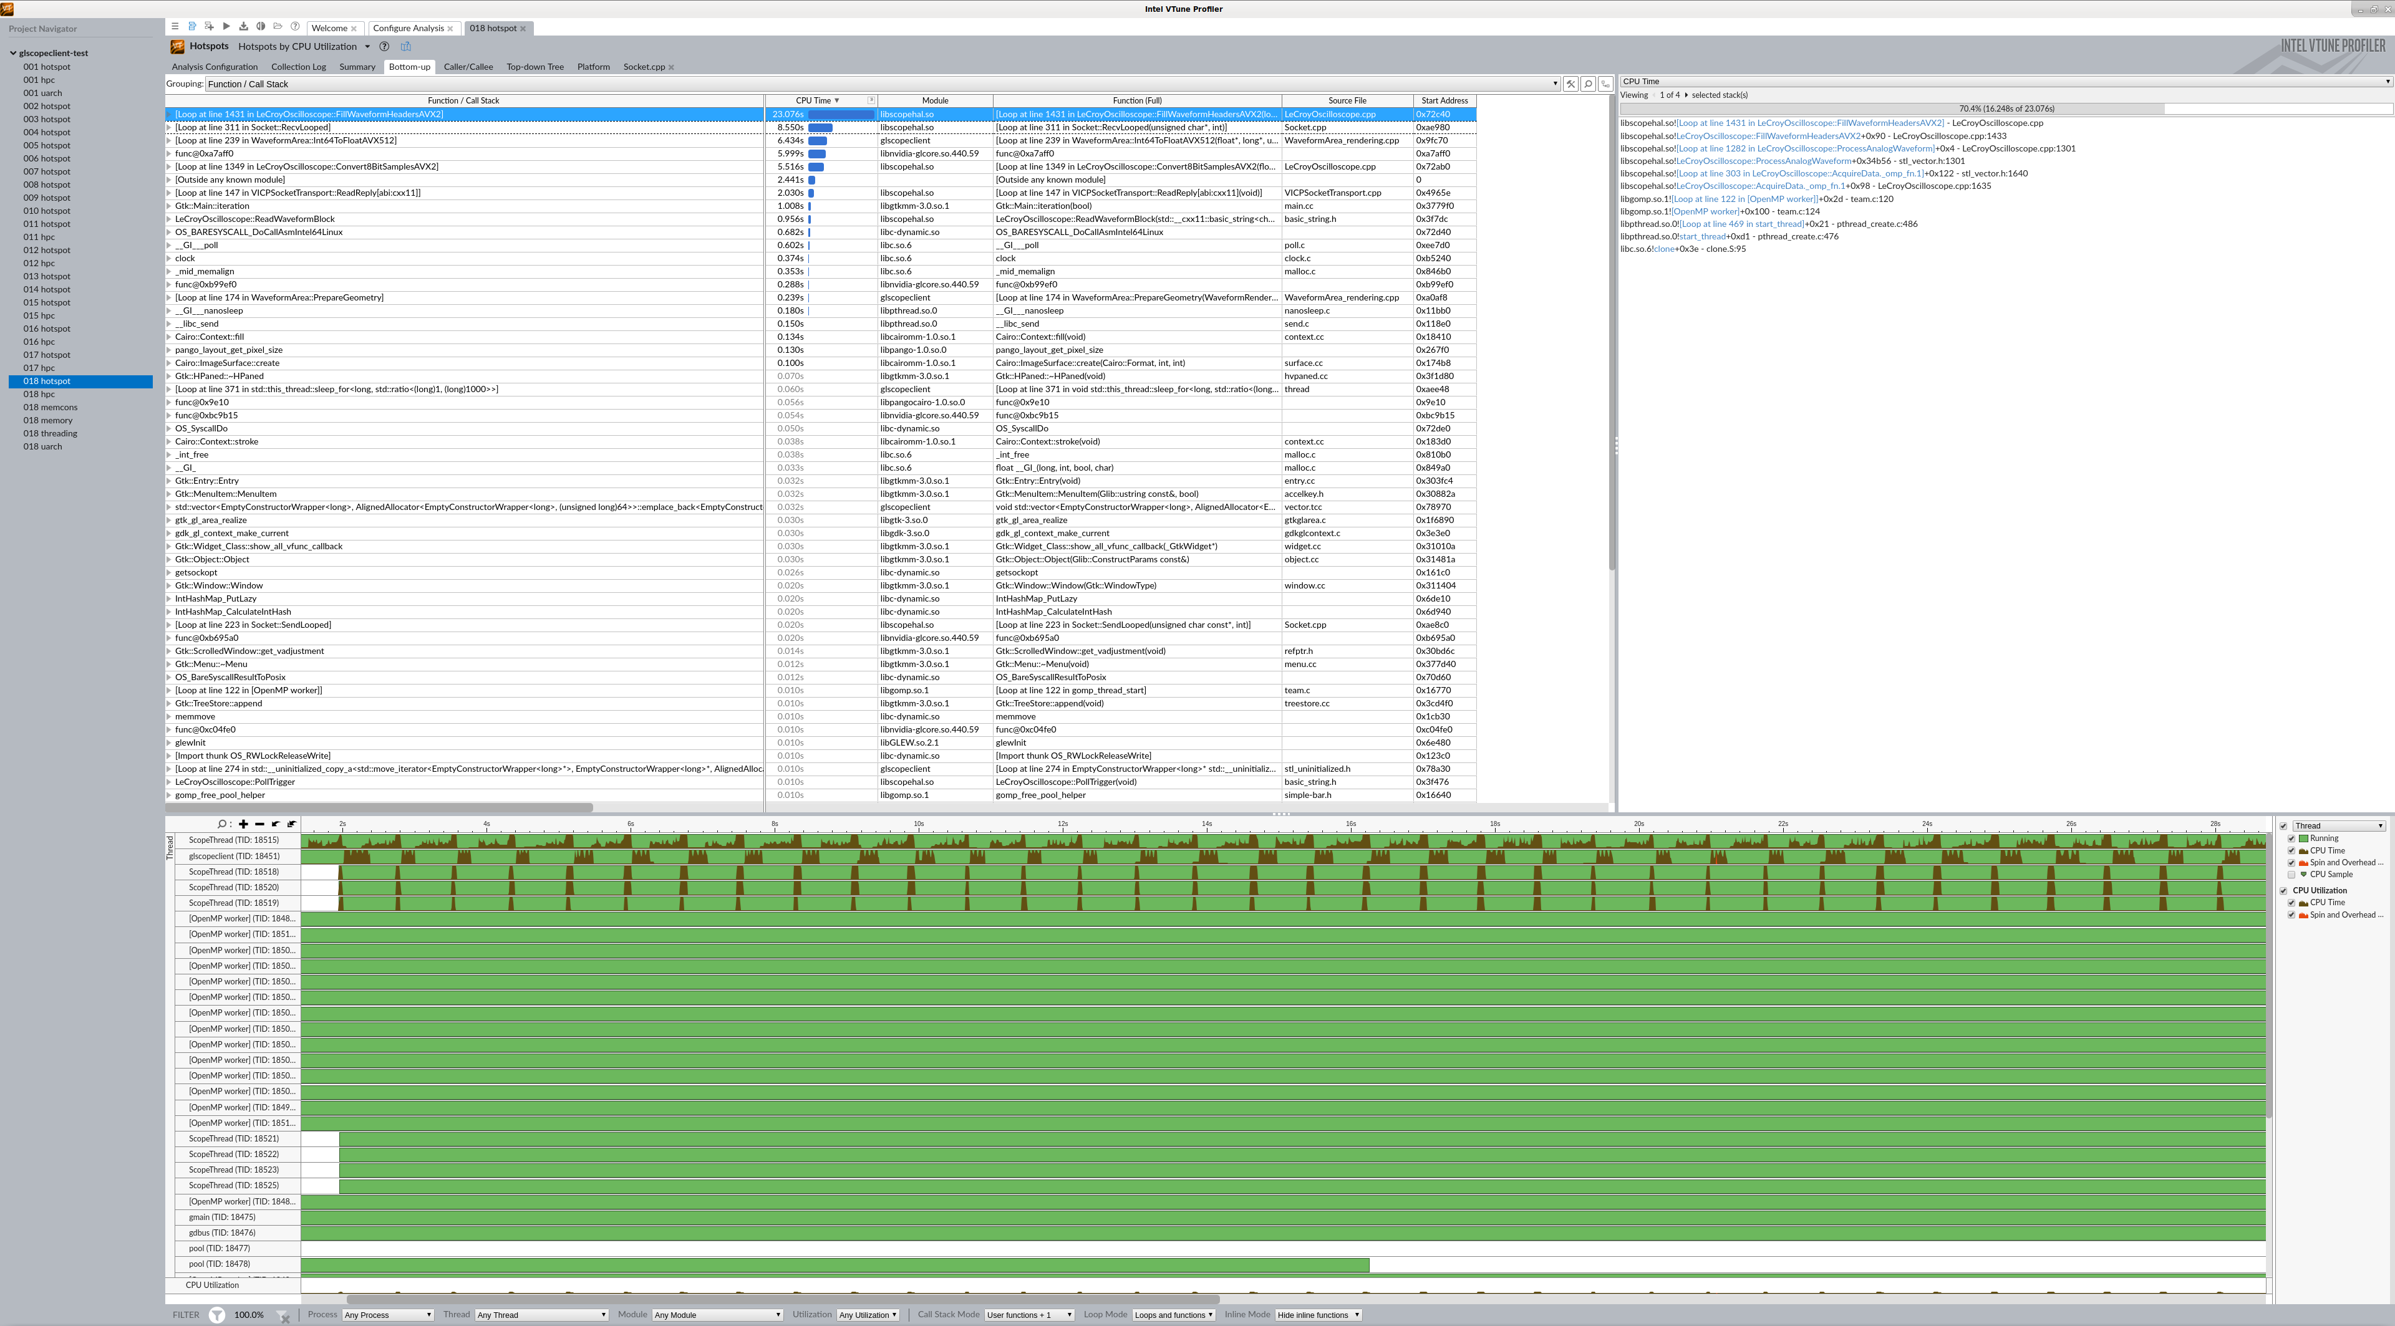Close the Socket.cpp tab
The width and height of the screenshot is (2395, 1326).
pyautogui.click(x=671, y=67)
